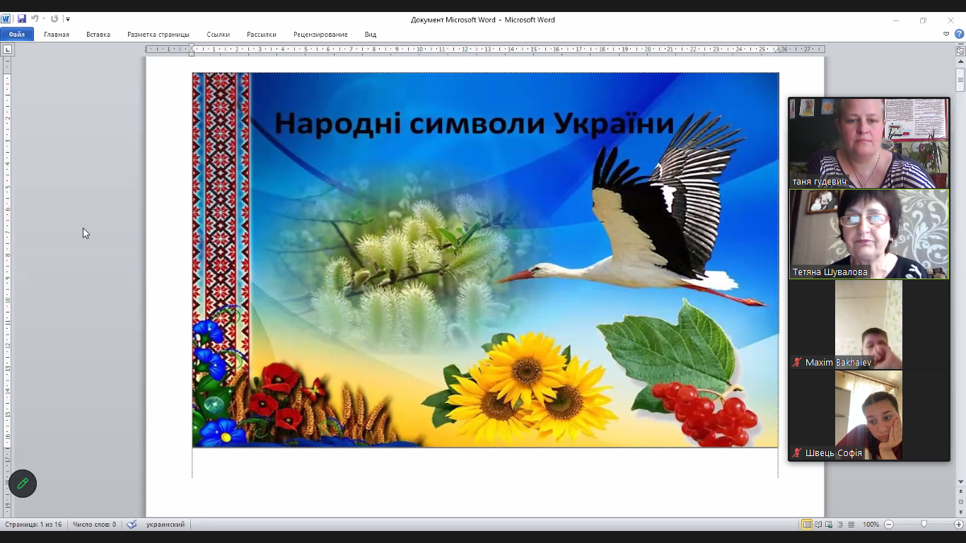Click the 100% zoom level button
The image size is (966, 543).
click(871, 525)
